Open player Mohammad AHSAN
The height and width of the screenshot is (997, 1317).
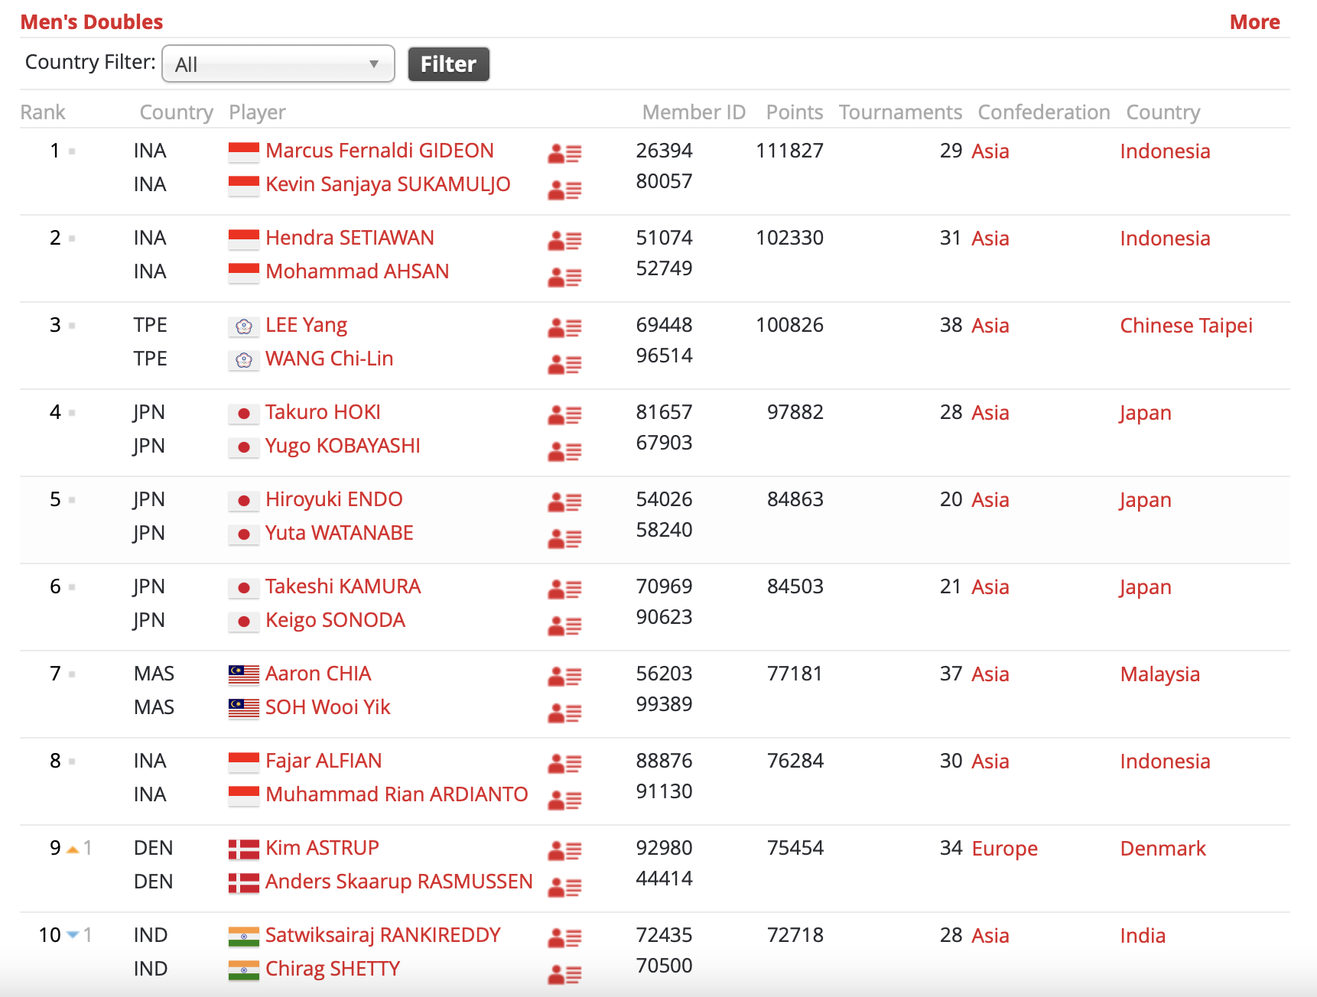pos(357,271)
